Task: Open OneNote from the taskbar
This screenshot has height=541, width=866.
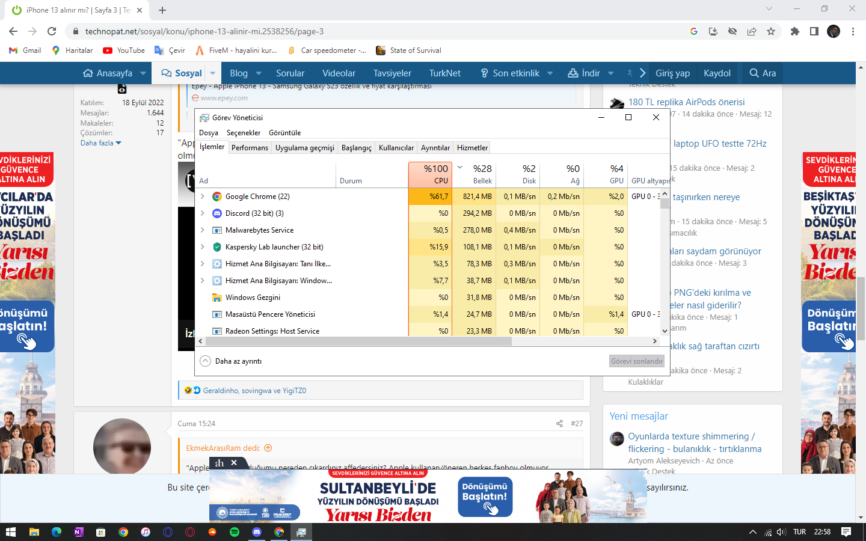Action: tap(78, 532)
